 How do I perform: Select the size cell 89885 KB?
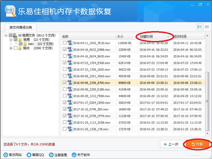click(124, 83)
